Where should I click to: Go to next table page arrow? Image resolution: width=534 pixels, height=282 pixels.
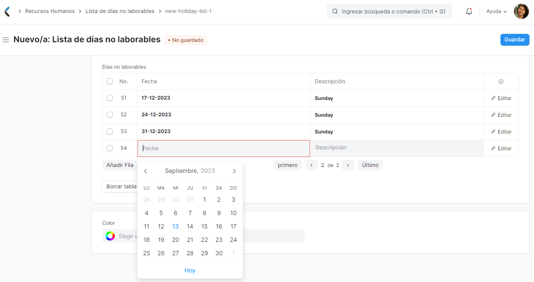348,165
